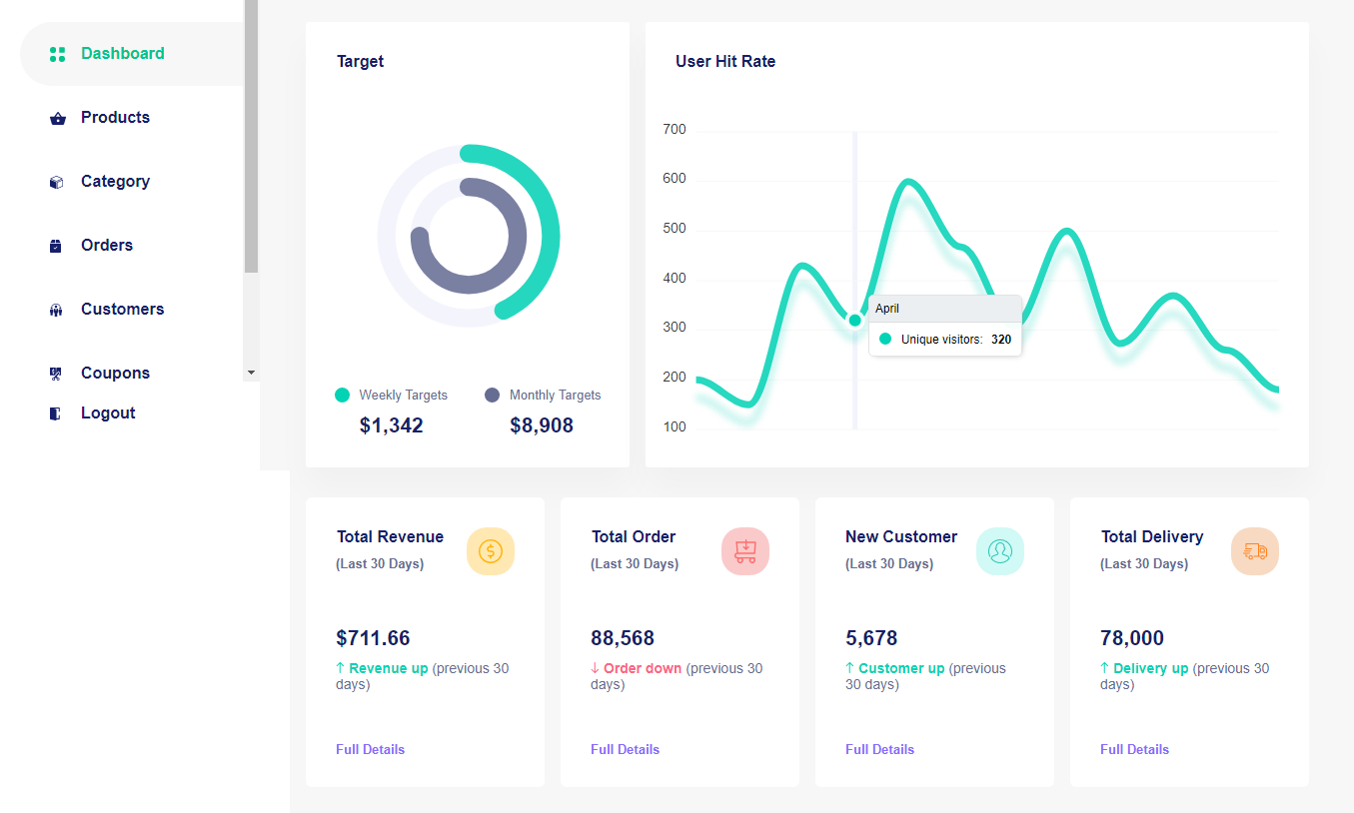
Task: Click the 5,678 new customer count
Action: tap(871, 638)
